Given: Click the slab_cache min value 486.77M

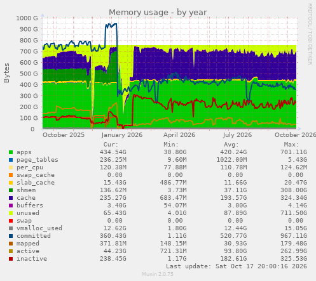Looking at the screenshot, I should (174, 183).
